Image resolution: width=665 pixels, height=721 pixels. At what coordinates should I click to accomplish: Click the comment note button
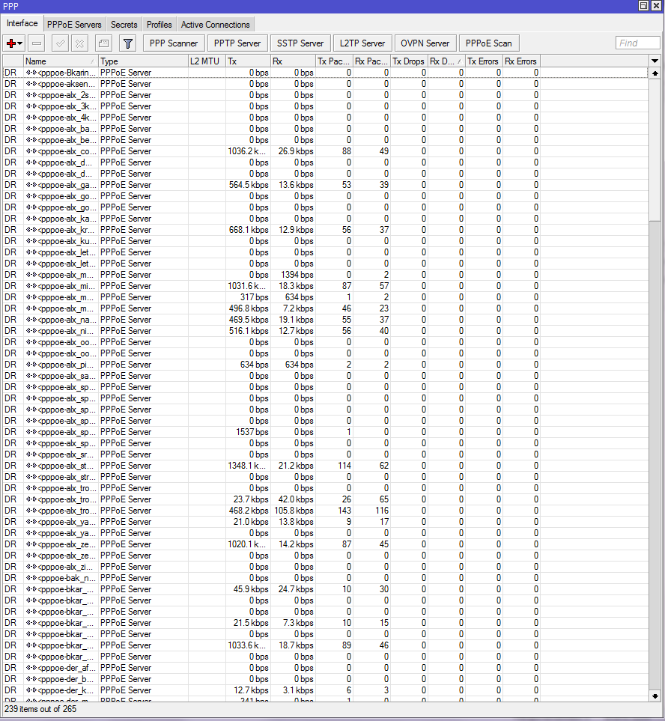coord(104,43)
